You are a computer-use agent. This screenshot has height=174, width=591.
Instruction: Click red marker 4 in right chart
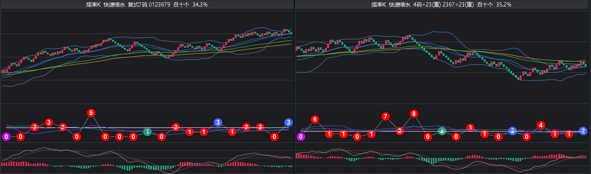[541, 125]
